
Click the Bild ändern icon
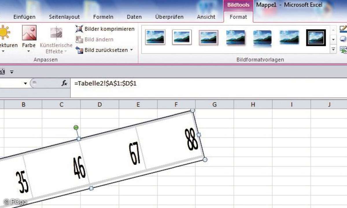(79, 40)
